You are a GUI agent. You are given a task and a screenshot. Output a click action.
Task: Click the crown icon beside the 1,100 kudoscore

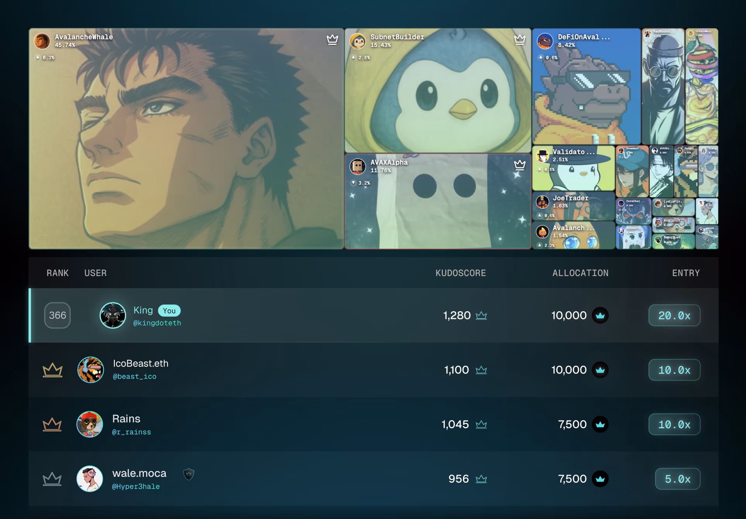pos(481,370)
